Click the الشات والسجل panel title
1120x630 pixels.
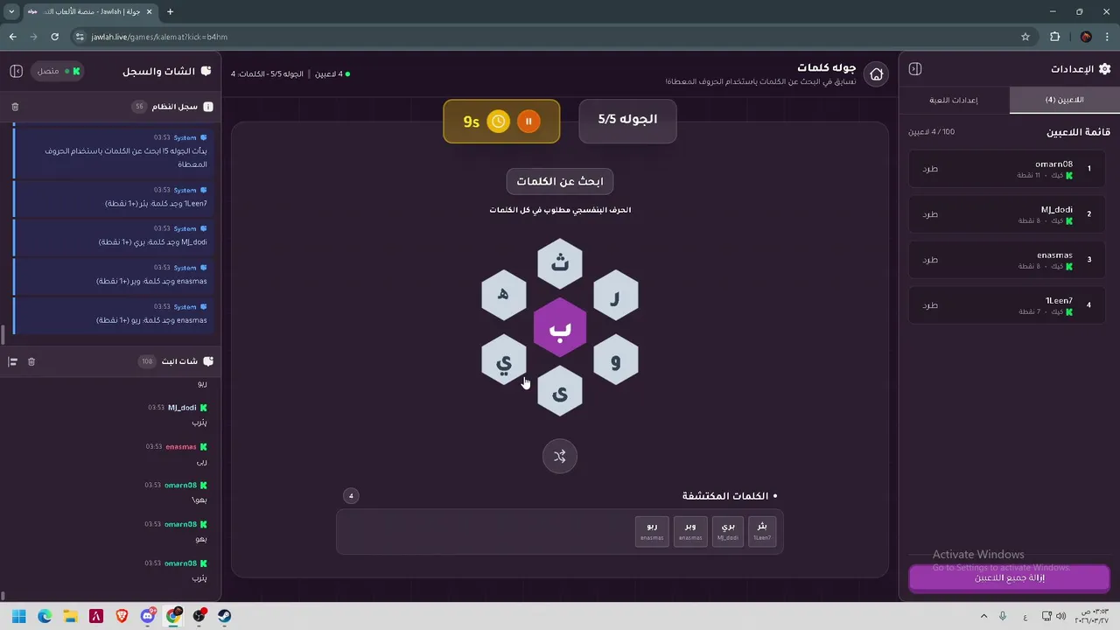coord(158,71)
